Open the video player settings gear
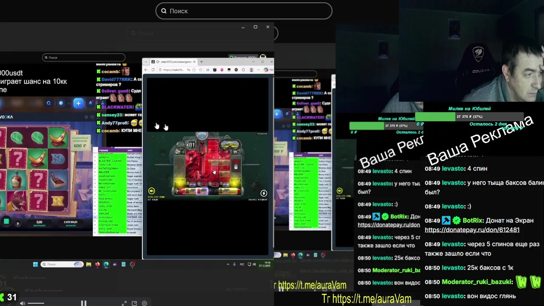This screenshot has width=544, height=306. pos(144,303)
